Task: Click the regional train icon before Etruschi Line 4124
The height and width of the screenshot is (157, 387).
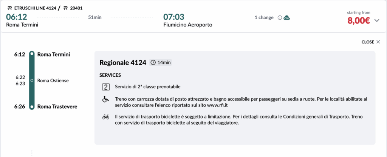Action: (x=9, y=8)
